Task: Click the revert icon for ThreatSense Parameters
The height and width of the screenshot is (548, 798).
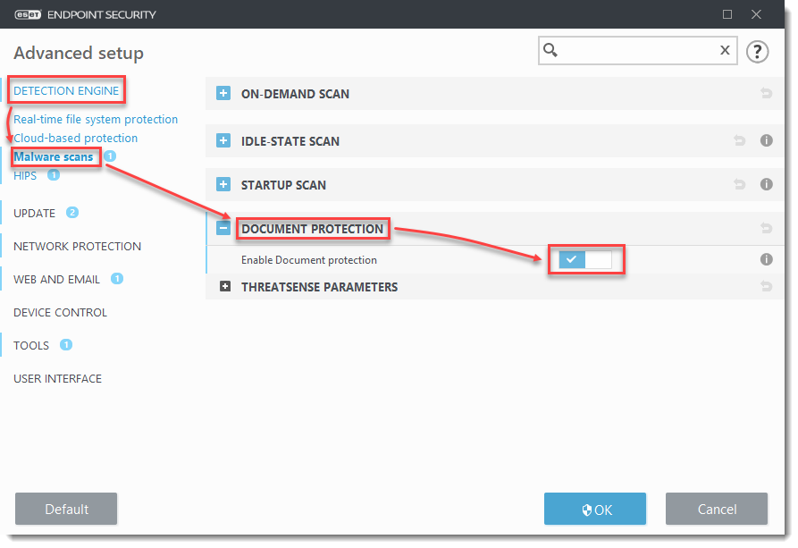Action: coord(766,286)
